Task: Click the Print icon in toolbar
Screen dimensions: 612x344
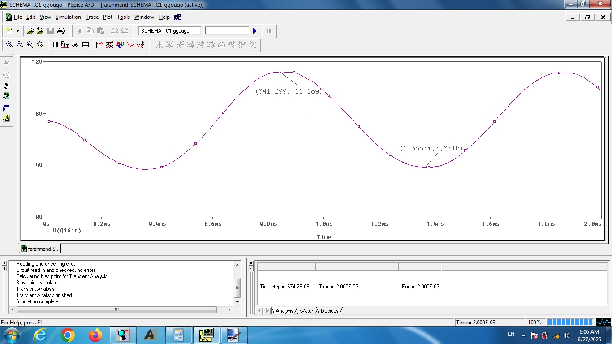Action: (61, 31)
